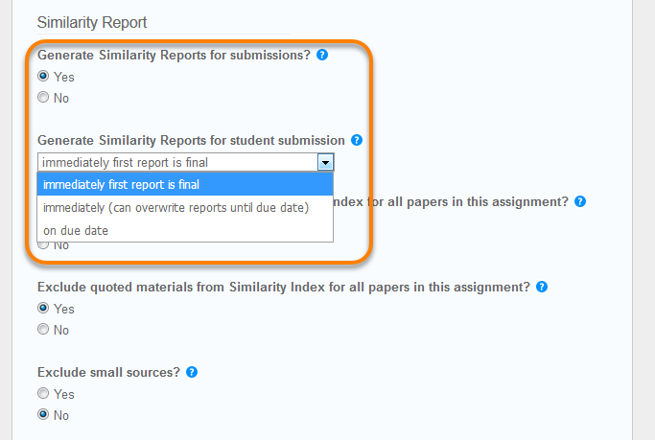Click the 'Similarity Report' section heading
Viewport: 655px width, 440px height.
pyautogui.click(x=92, y=22)
